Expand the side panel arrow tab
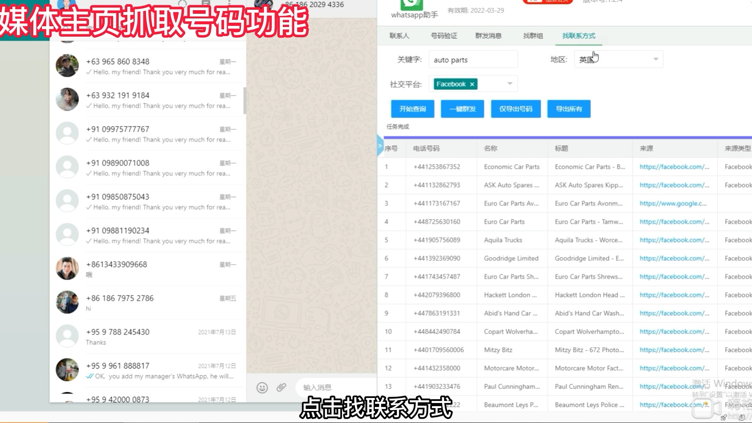Viewport: 752px width, 423px height. [x=380, y=146]
